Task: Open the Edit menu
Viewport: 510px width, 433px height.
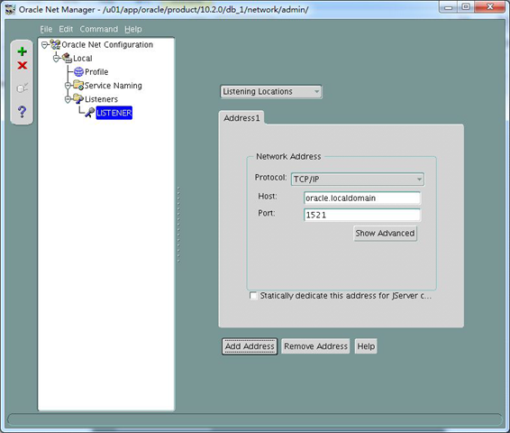Action: (66, 29)
